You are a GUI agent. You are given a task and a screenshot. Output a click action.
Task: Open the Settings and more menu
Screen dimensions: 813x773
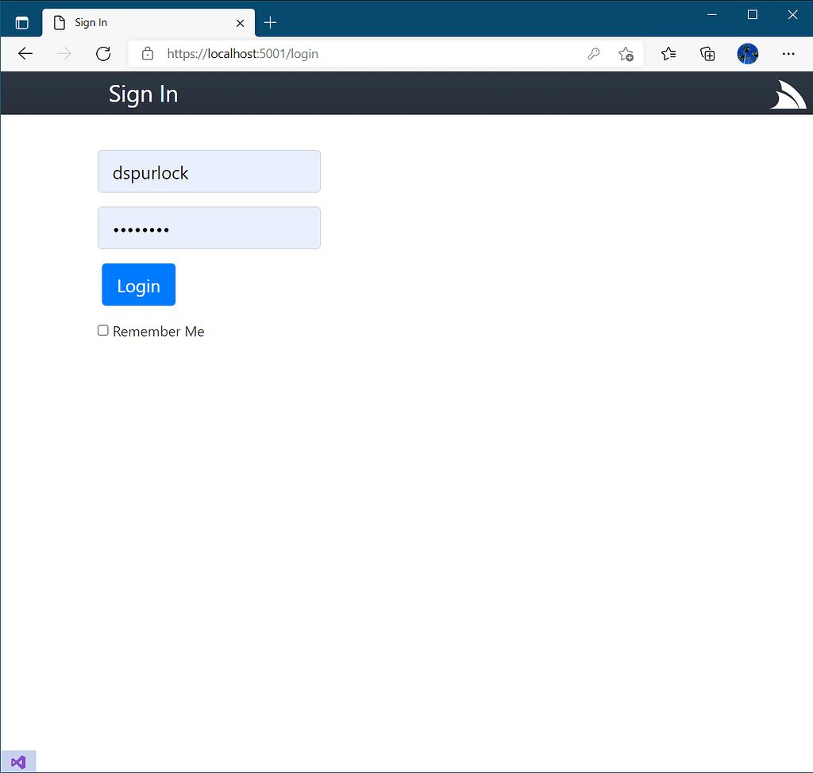(788, 53)
